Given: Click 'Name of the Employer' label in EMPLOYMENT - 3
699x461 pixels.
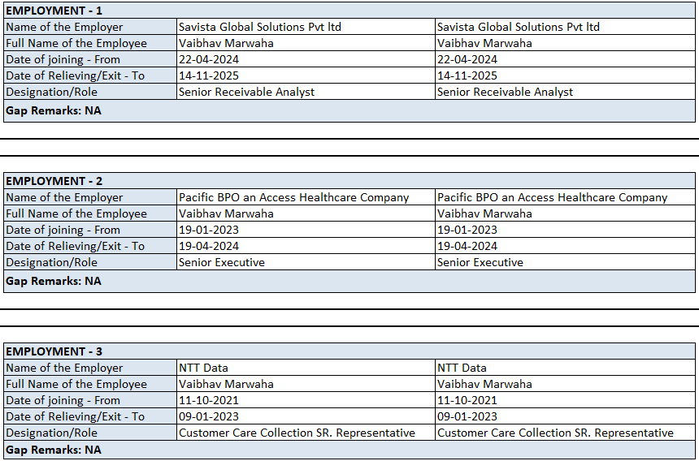Looking at the screenshot, I should (x=90, y=368).
